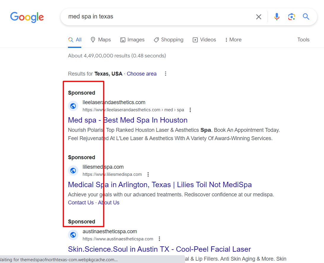Click the blue search magnifier icon
The width and height of the screenshot is (324, 263).
[x=306, y=17]
